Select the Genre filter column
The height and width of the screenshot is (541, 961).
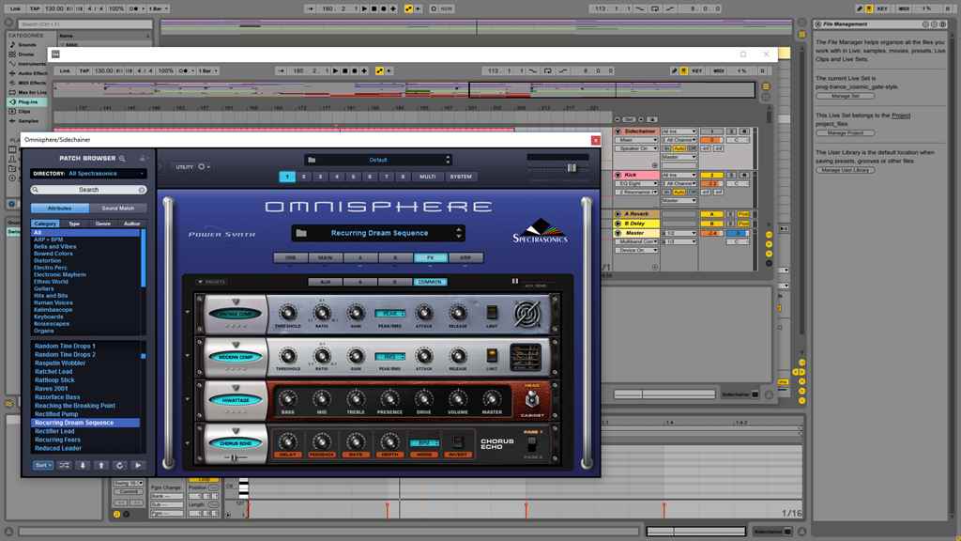point(103,224)
